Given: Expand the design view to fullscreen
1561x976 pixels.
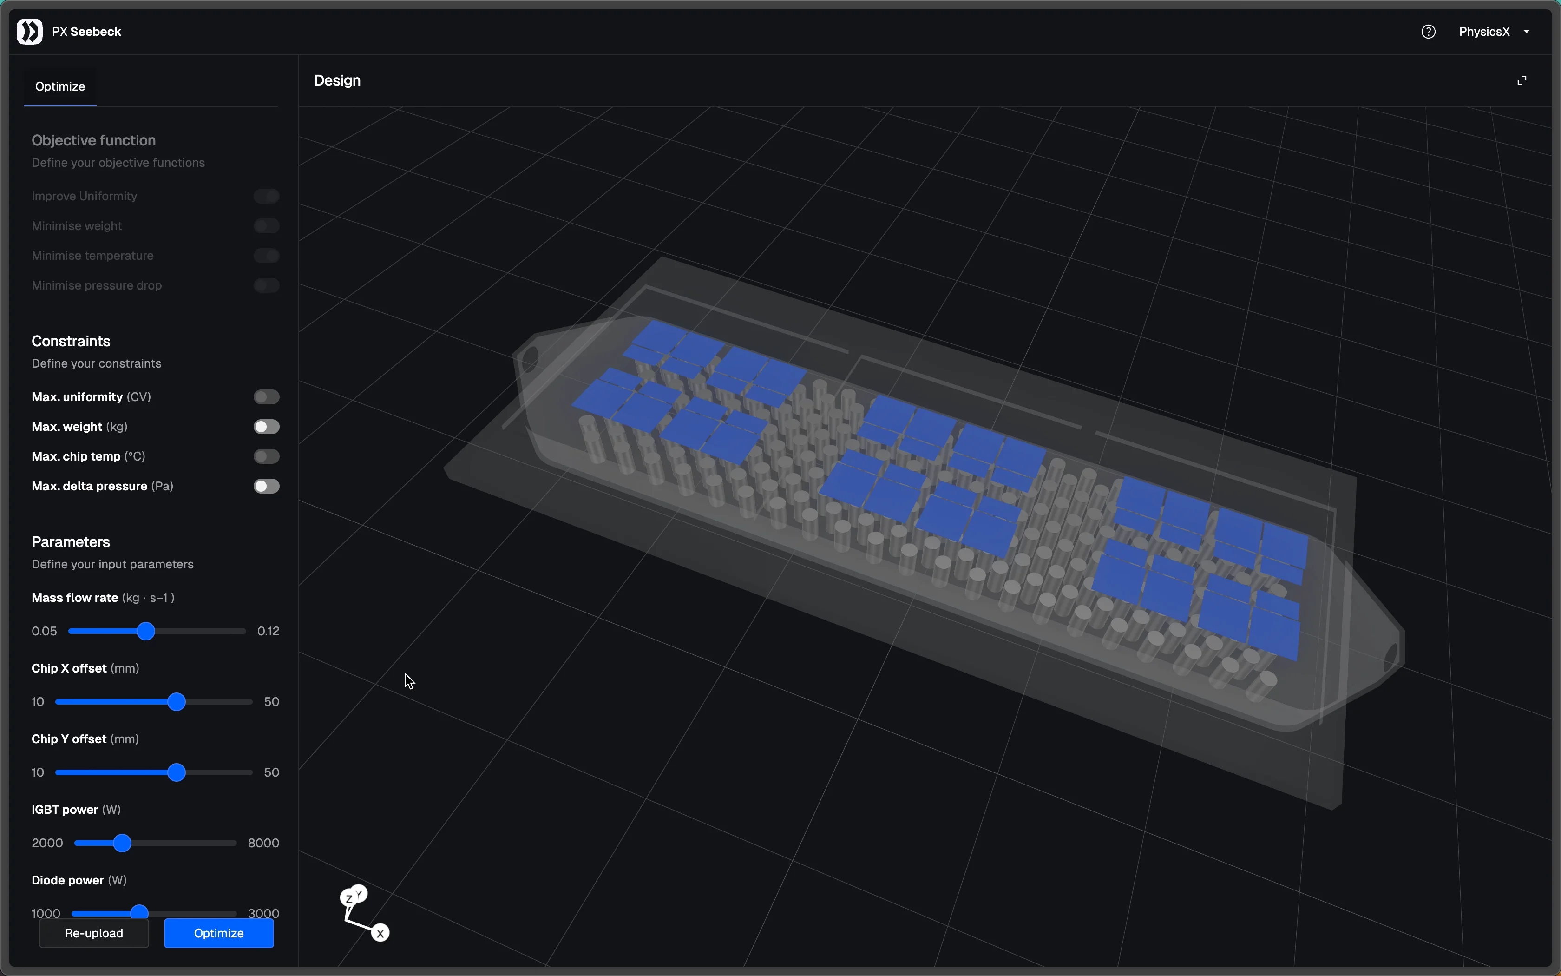Looking at the screenshot, I should click(1522, 81).
